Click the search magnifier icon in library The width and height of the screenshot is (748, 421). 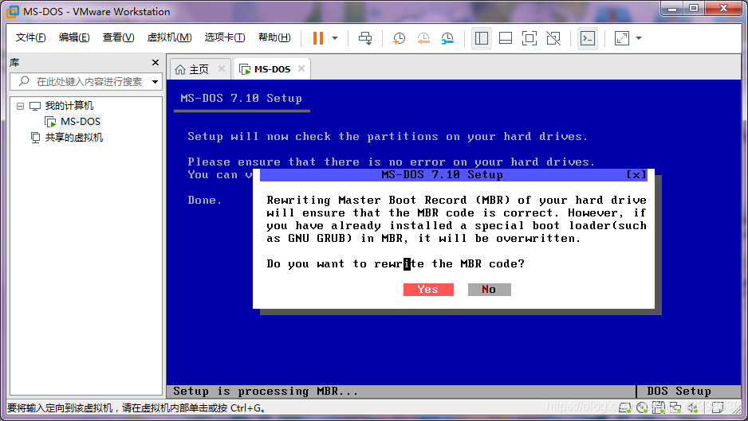(x=24, y=81)
